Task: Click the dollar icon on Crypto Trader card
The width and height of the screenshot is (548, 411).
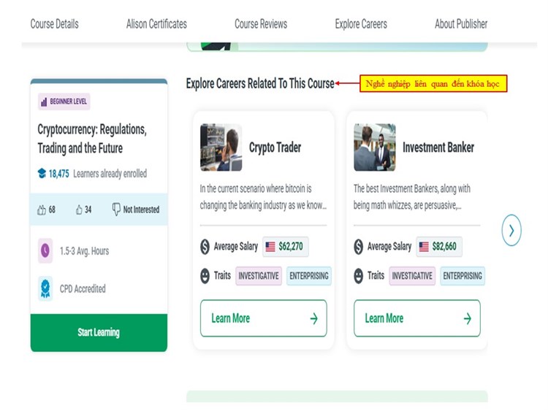Action: 205,247
